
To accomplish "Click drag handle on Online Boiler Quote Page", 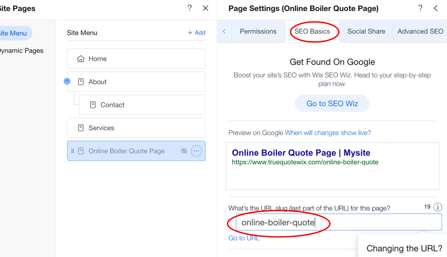I will click(x=72, y=151).
